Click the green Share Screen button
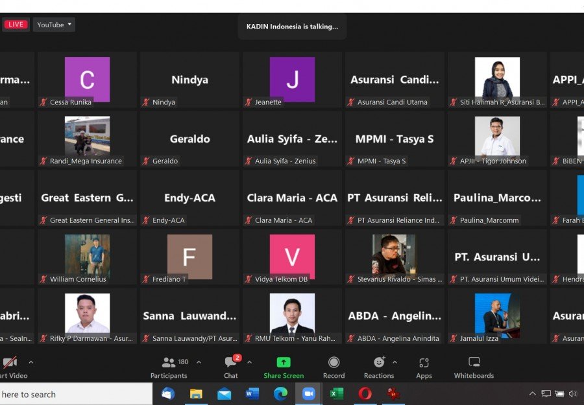Image resolution: width=584 pixels, height=405 pixels. click(284, 368)
